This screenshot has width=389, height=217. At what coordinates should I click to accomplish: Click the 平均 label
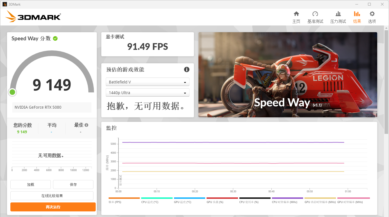click(x=52, y=125)
